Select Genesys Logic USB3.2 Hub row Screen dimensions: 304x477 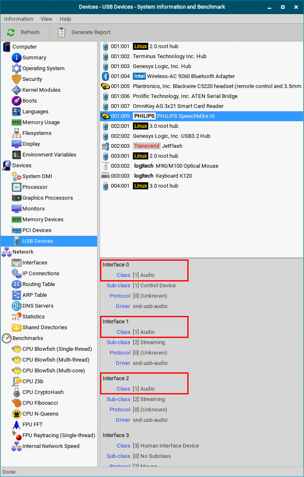pos(201,136)
